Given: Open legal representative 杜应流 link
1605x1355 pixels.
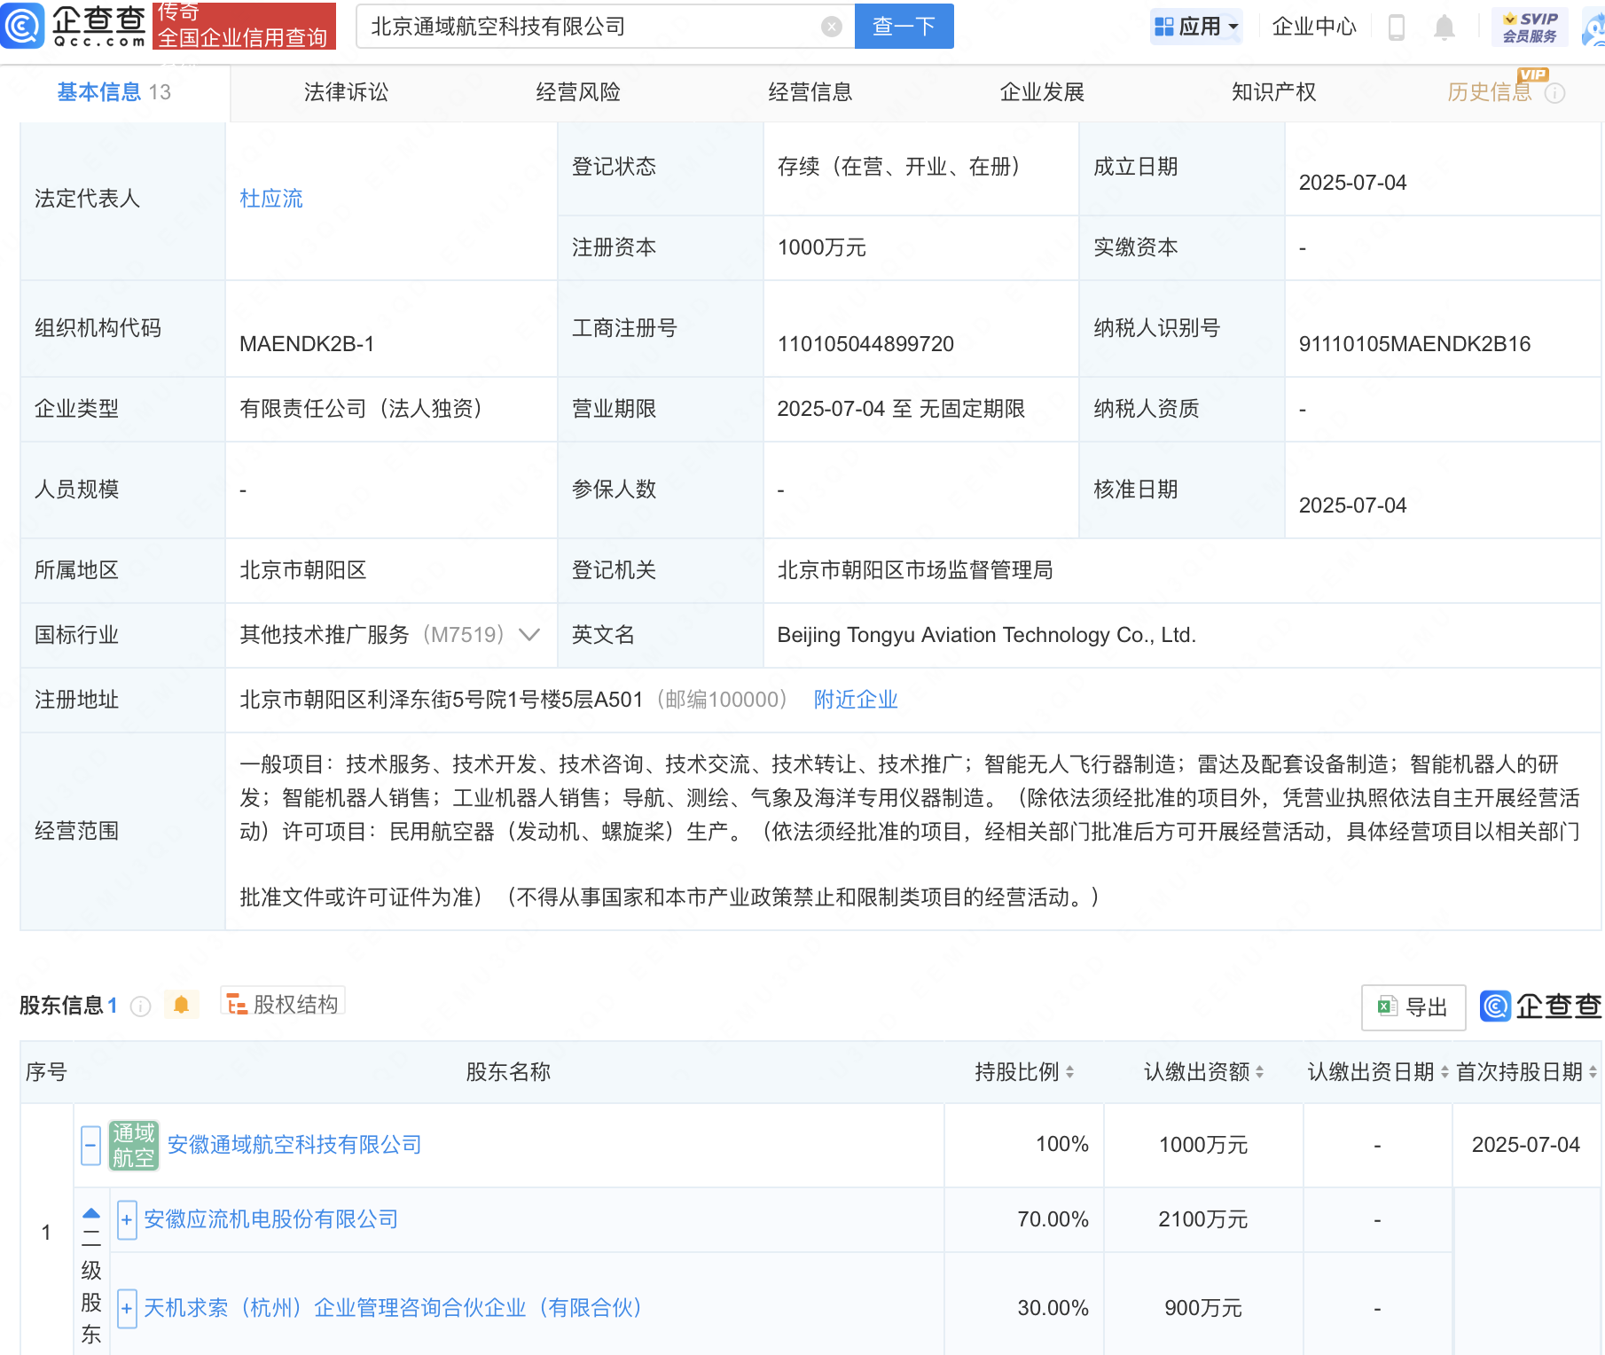Looking at the screenshot, I should coord(271,199).
